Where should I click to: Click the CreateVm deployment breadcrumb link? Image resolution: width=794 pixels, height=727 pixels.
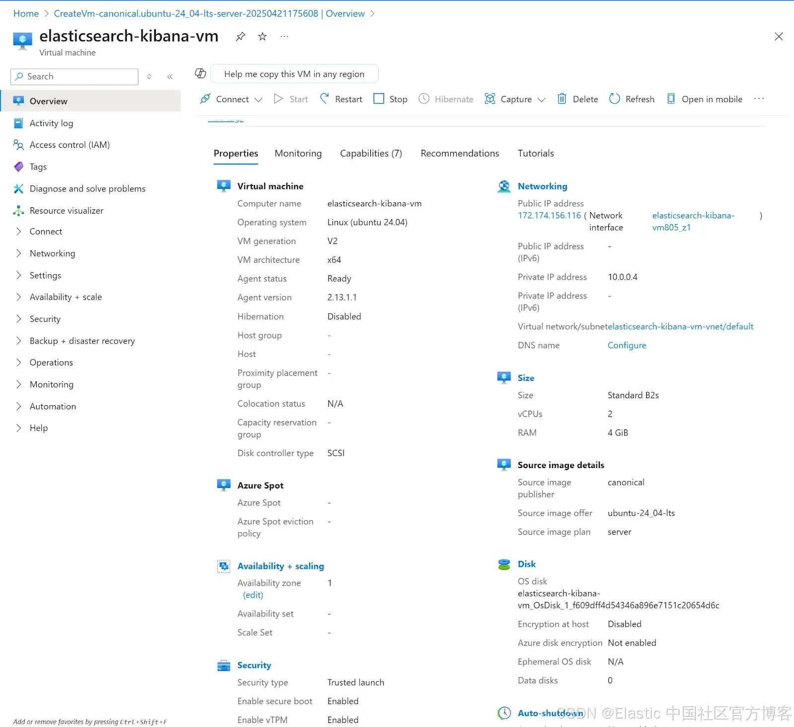pyautogui.click(x=209, y=13)
